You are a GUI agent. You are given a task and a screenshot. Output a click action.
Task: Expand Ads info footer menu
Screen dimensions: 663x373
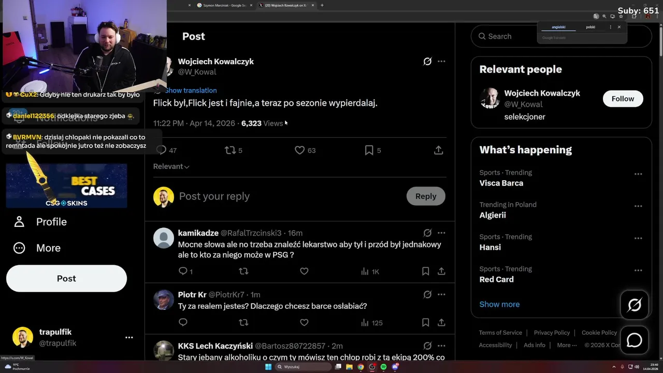[x=535, y=345]
